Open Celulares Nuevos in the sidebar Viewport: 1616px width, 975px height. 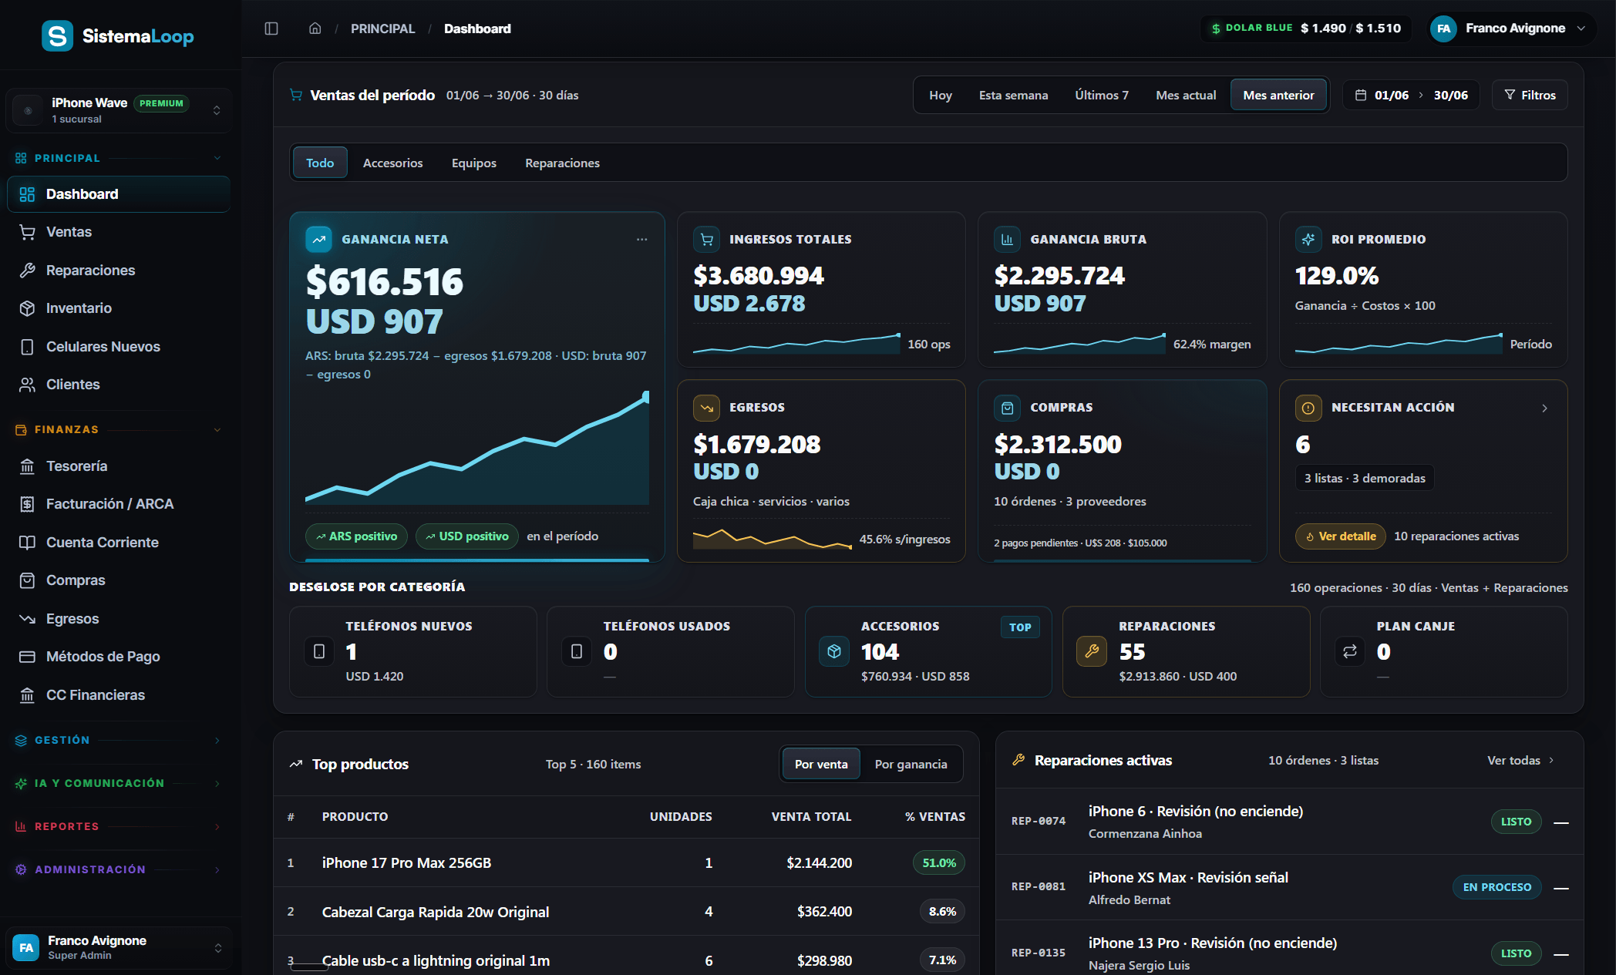point(119,347)
